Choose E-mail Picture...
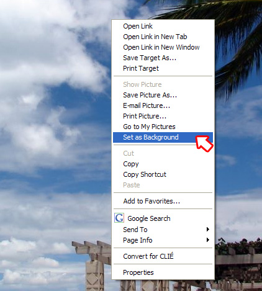262x291 pixels. pyautogui.click(x=163, y=105)
